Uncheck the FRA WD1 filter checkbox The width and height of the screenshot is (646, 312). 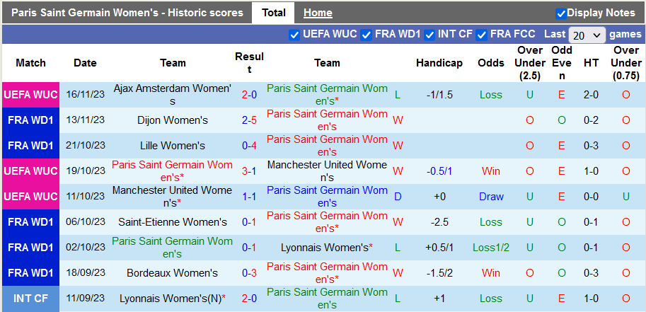[367, 35]
